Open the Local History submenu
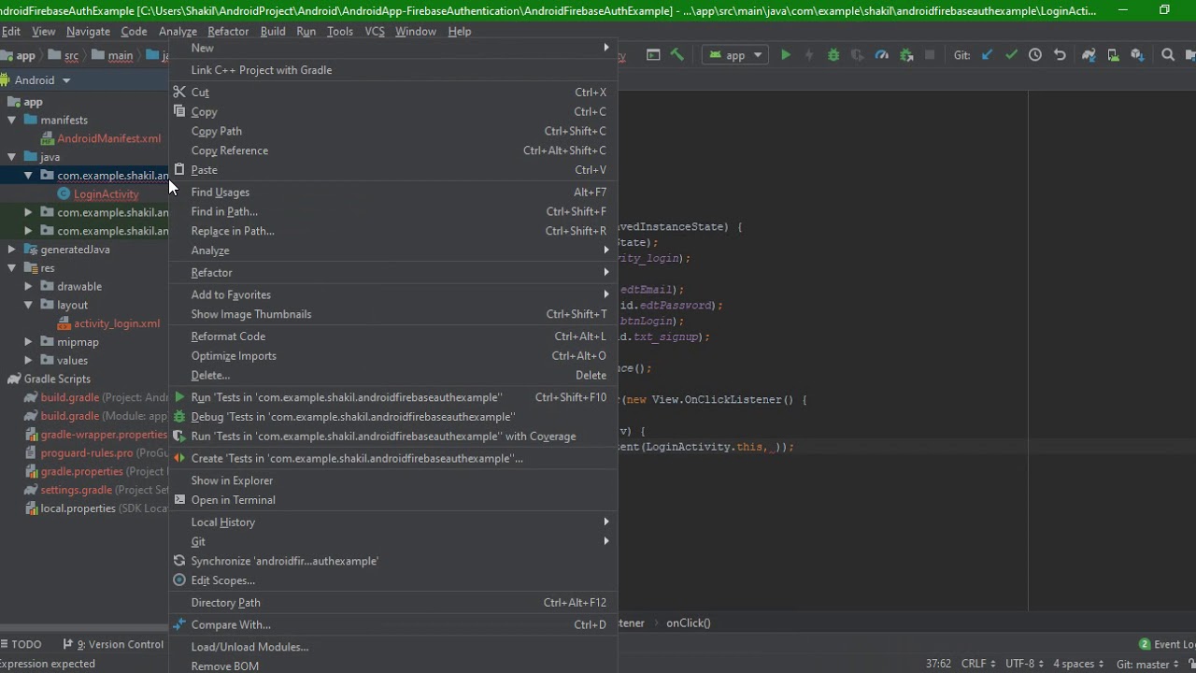Image resolution: width=1196 pixels, height=673 pixels. pos(392,523)
